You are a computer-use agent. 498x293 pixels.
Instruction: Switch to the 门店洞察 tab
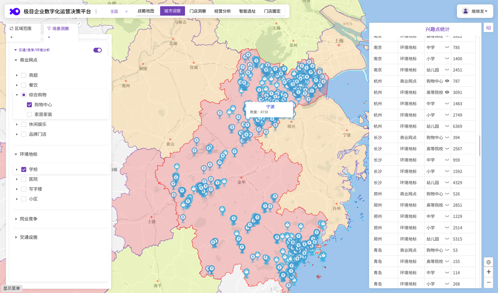pyautogui.click(x=198, y=11)
